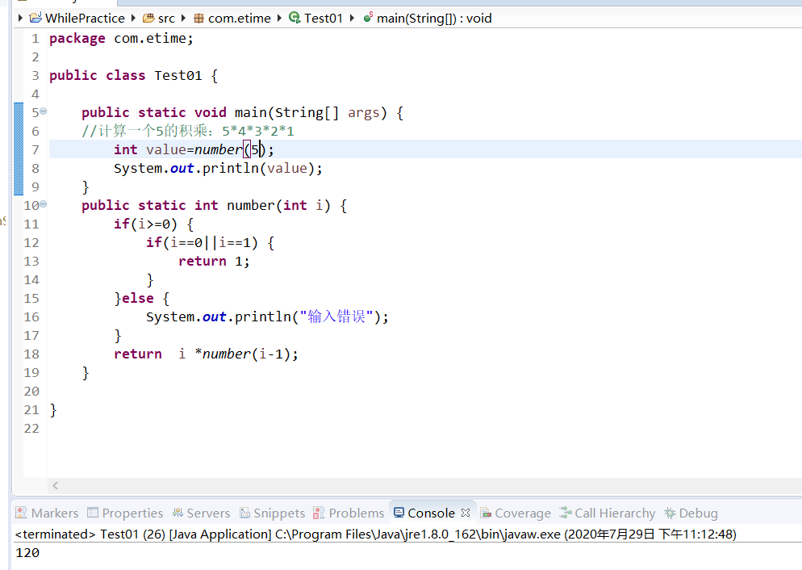
Task: Expand the breadcrumb arrow after Test01
Action: 352,19
